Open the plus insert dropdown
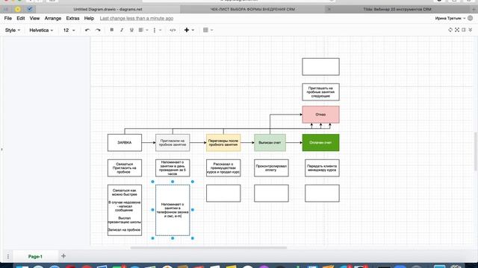 189,30
